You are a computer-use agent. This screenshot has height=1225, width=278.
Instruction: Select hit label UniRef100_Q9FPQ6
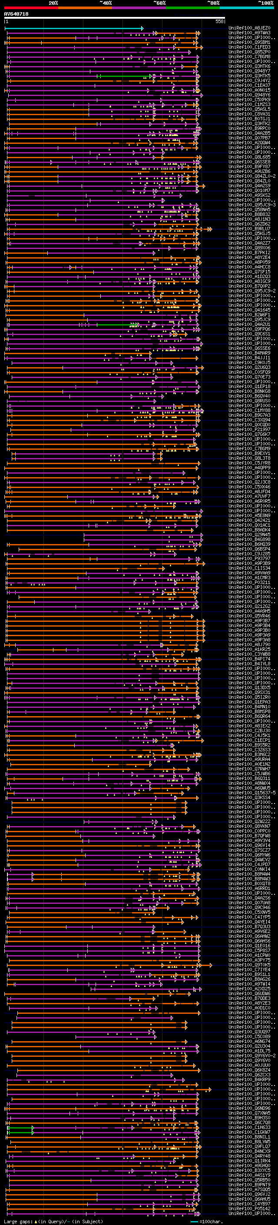pyautogui.click(x=249, y=329)
